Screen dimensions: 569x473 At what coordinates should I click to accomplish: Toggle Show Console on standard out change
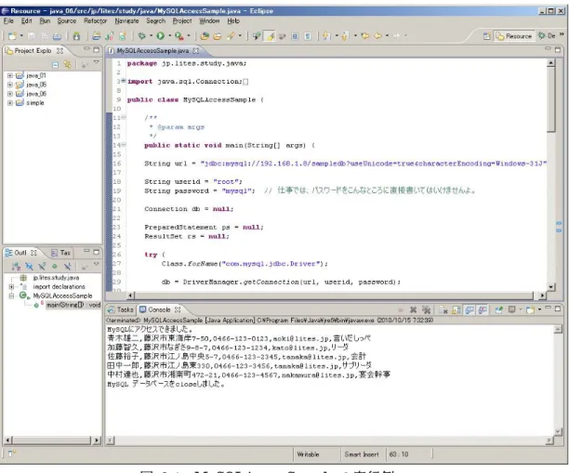tap(470, 309)
